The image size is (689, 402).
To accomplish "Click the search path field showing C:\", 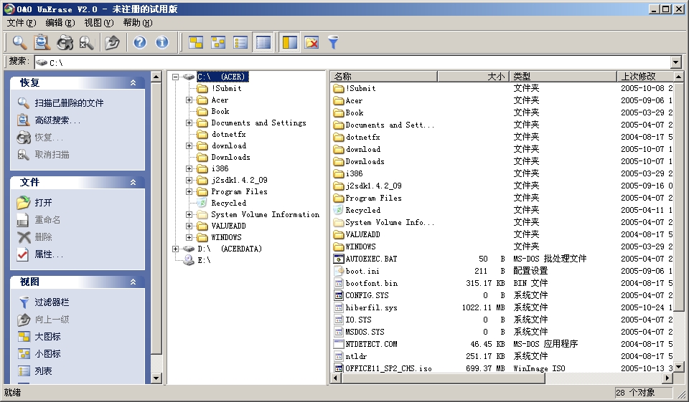I will point(352,62).
